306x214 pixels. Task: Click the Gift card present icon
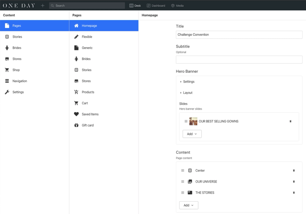[x=76, y=125]
